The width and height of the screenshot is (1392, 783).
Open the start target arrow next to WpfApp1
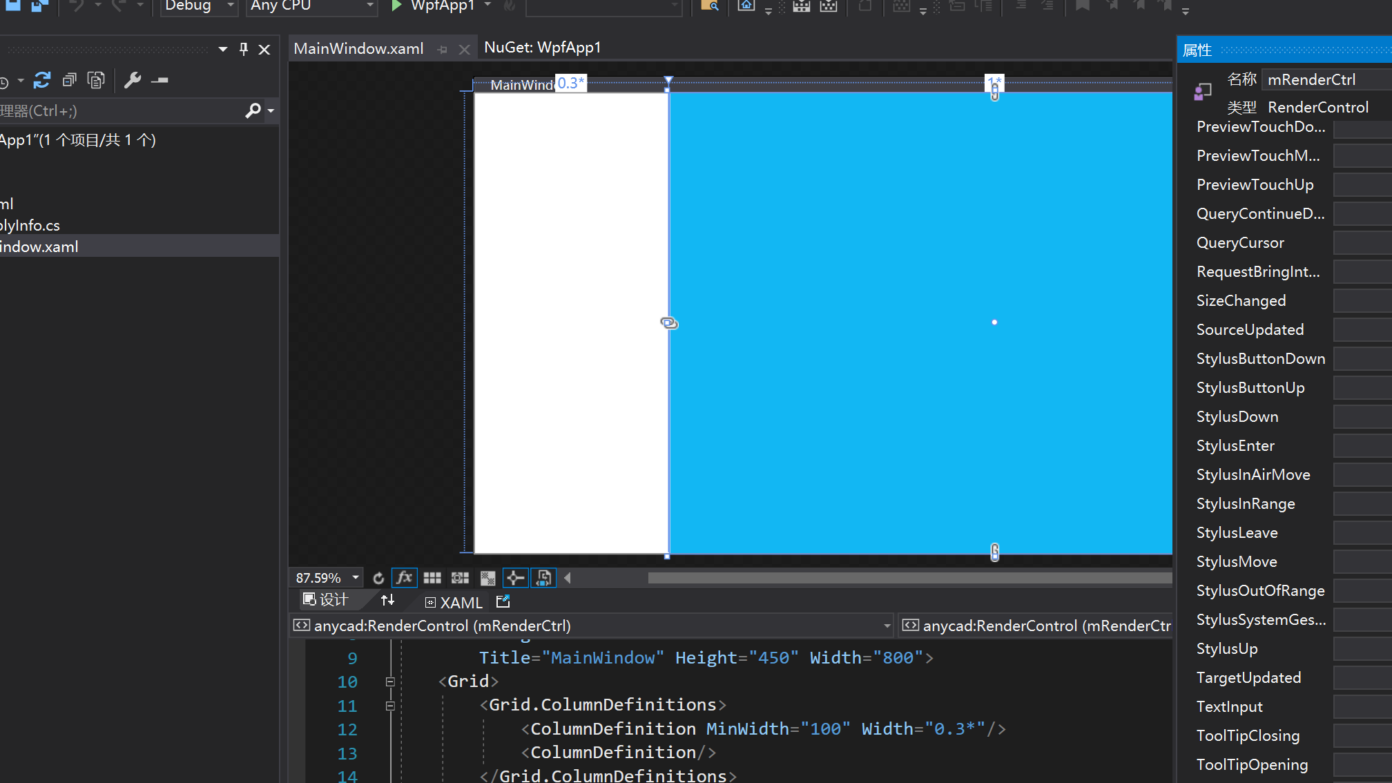click(x=487, y=6)
